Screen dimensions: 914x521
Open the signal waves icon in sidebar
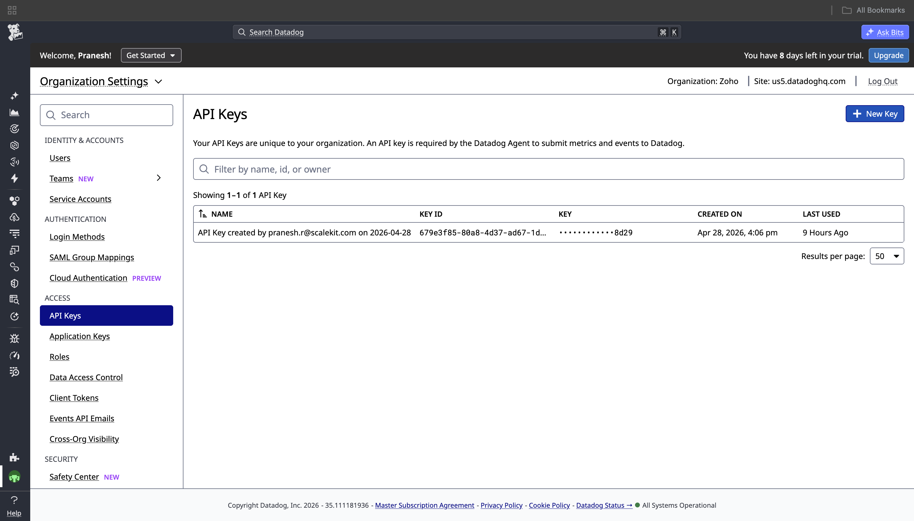point(14,162)
